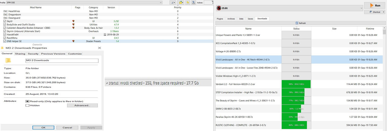The width and height of the screenshot is (387, 131).
Task: Switch to the Plugins tab
Action: 220,19
